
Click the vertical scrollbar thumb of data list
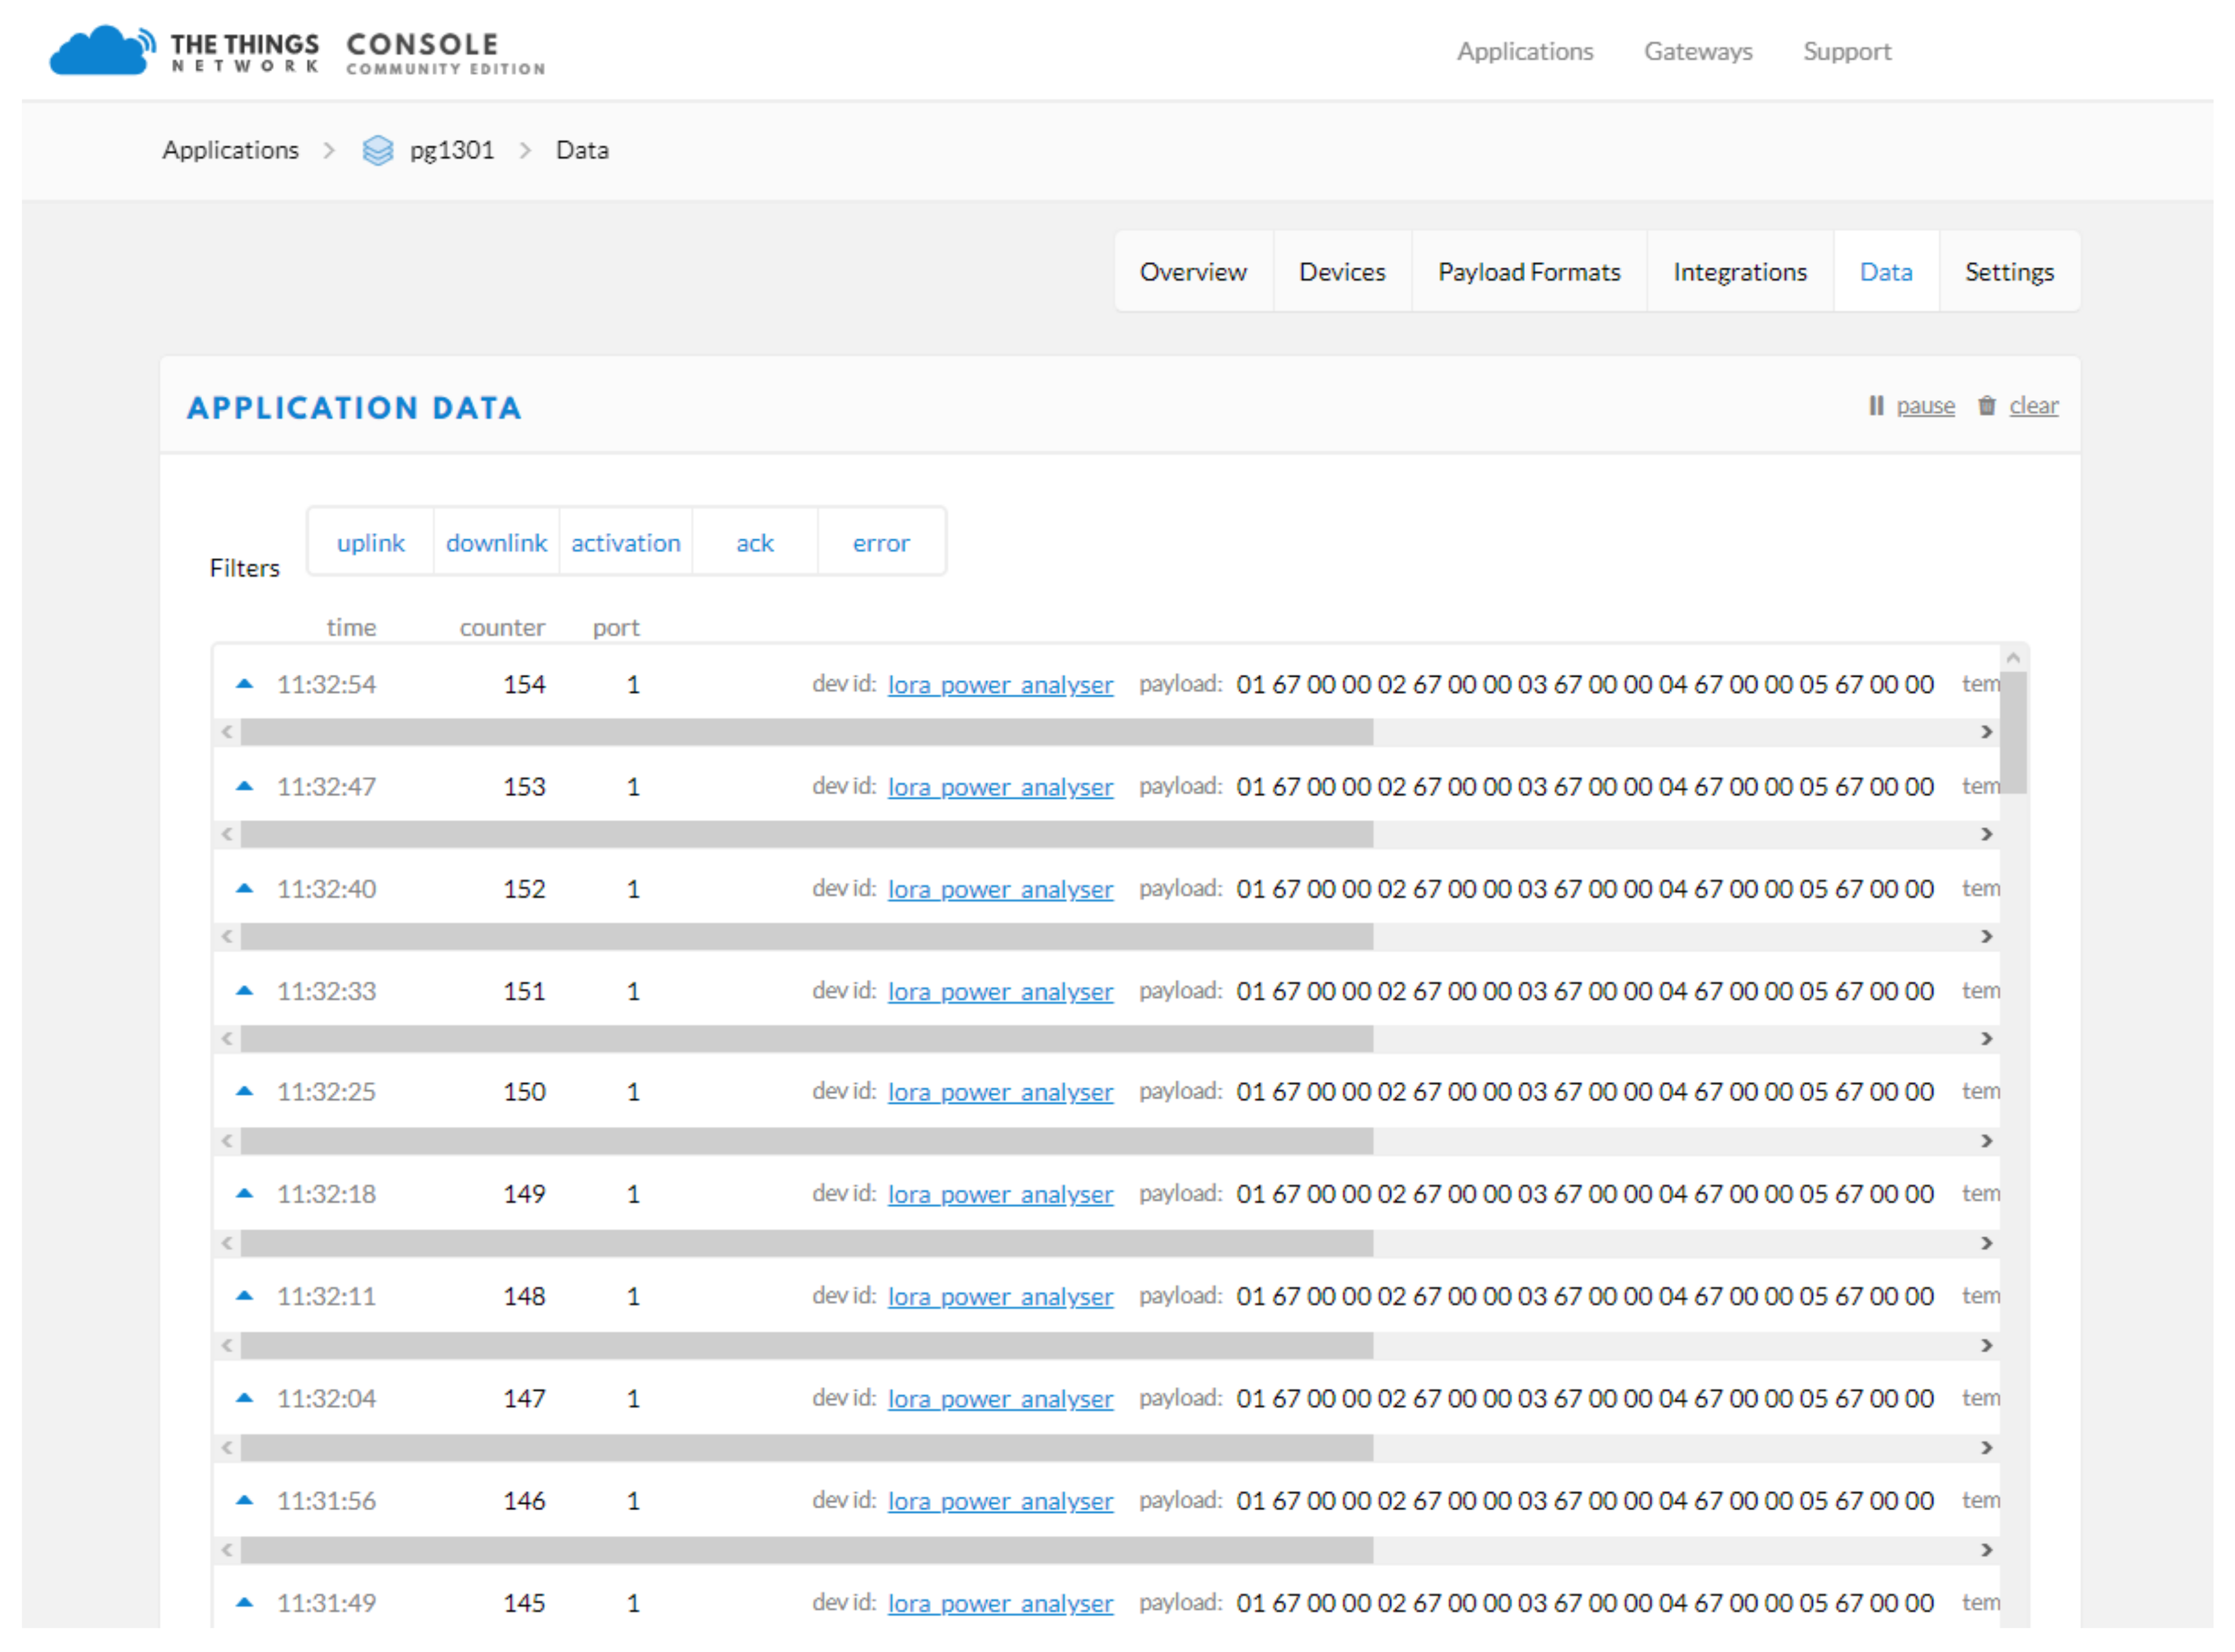coord(2013,732)
